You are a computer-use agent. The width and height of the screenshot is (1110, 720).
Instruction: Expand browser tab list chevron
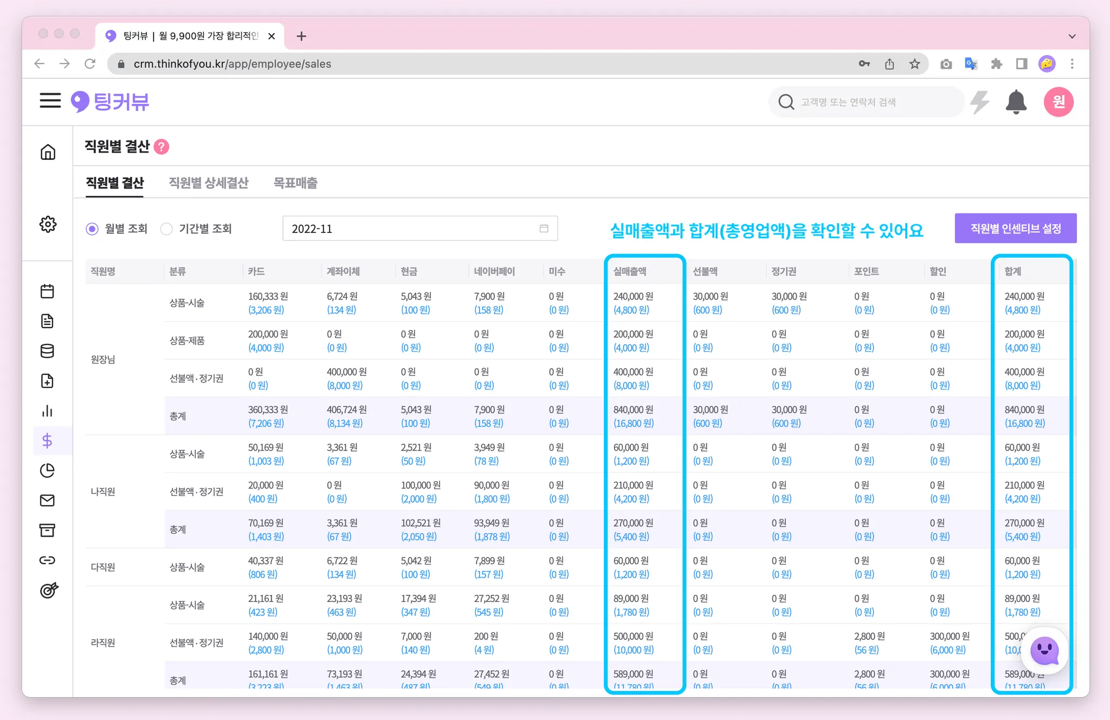click(x=1072, y=36)
